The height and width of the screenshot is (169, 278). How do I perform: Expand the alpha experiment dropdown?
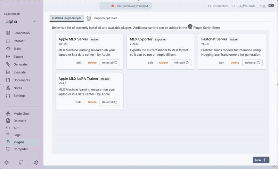coord(34,22)
